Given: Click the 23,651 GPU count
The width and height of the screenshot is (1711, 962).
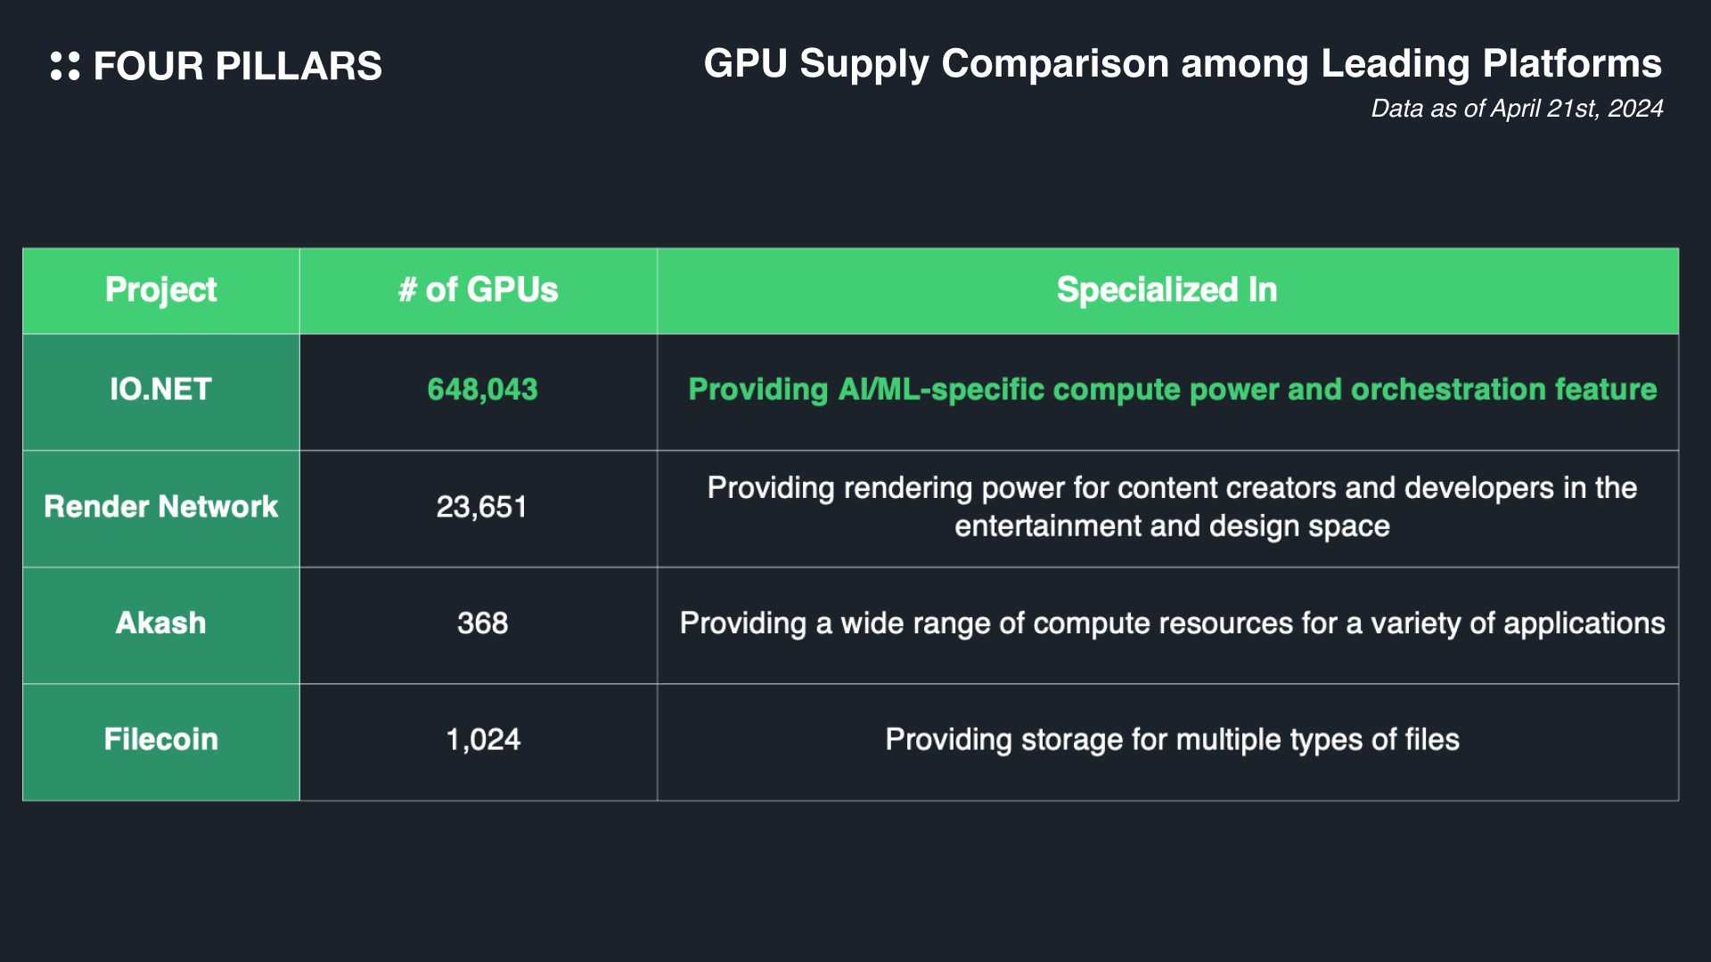Looking at the screenshot, I should [x=481, y=507].
